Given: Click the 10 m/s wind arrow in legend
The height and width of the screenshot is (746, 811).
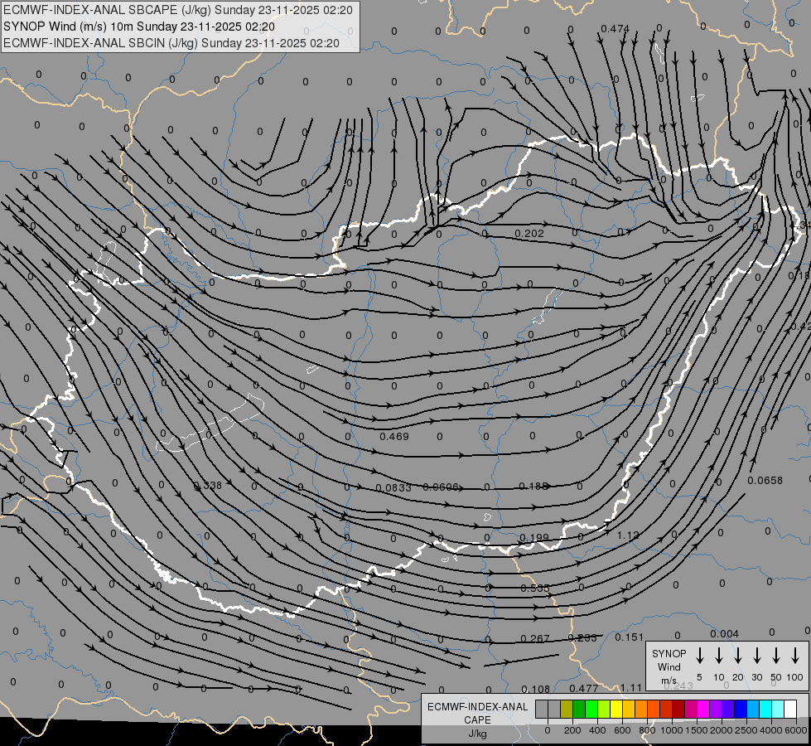Looking at the screenshot, I should 719,656.
